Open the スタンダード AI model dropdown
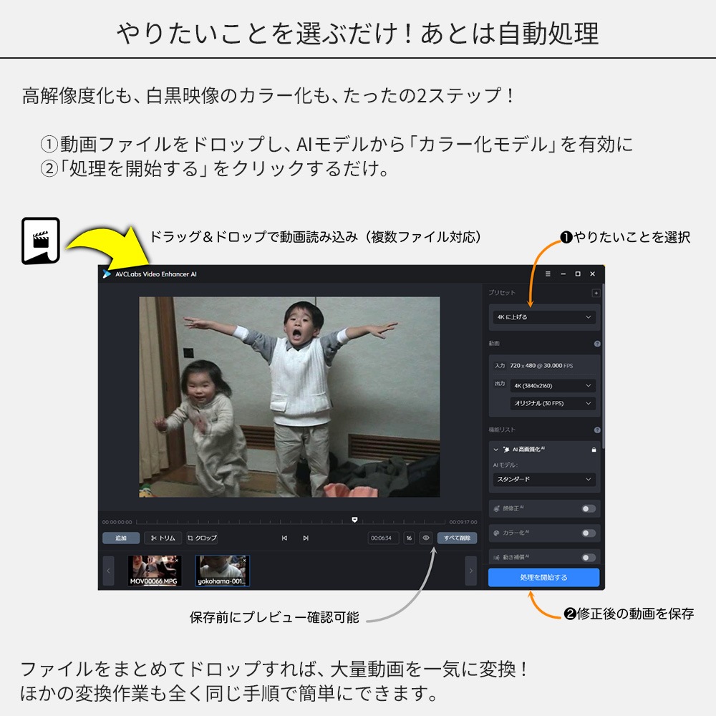Screen dimensions: 716x716 (544, 479)
